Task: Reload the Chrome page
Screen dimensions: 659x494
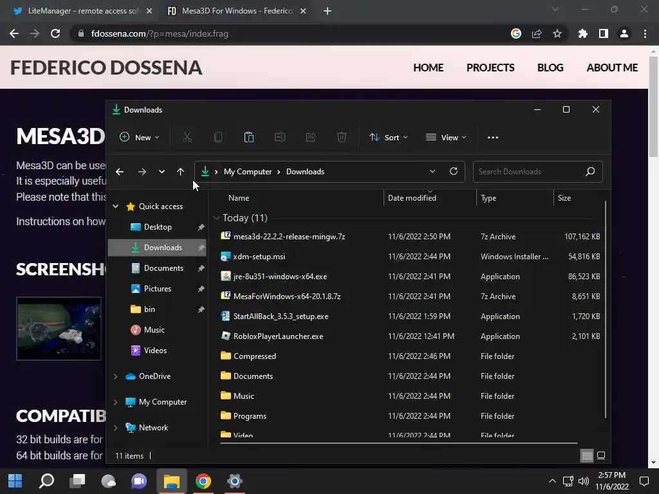Action: point(55,33)
